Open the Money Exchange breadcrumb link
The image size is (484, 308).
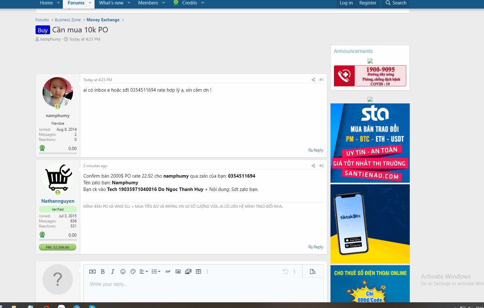tap(103, 20)
